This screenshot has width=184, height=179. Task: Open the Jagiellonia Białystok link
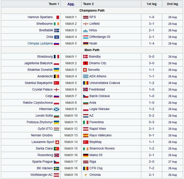tap(38, 63)
